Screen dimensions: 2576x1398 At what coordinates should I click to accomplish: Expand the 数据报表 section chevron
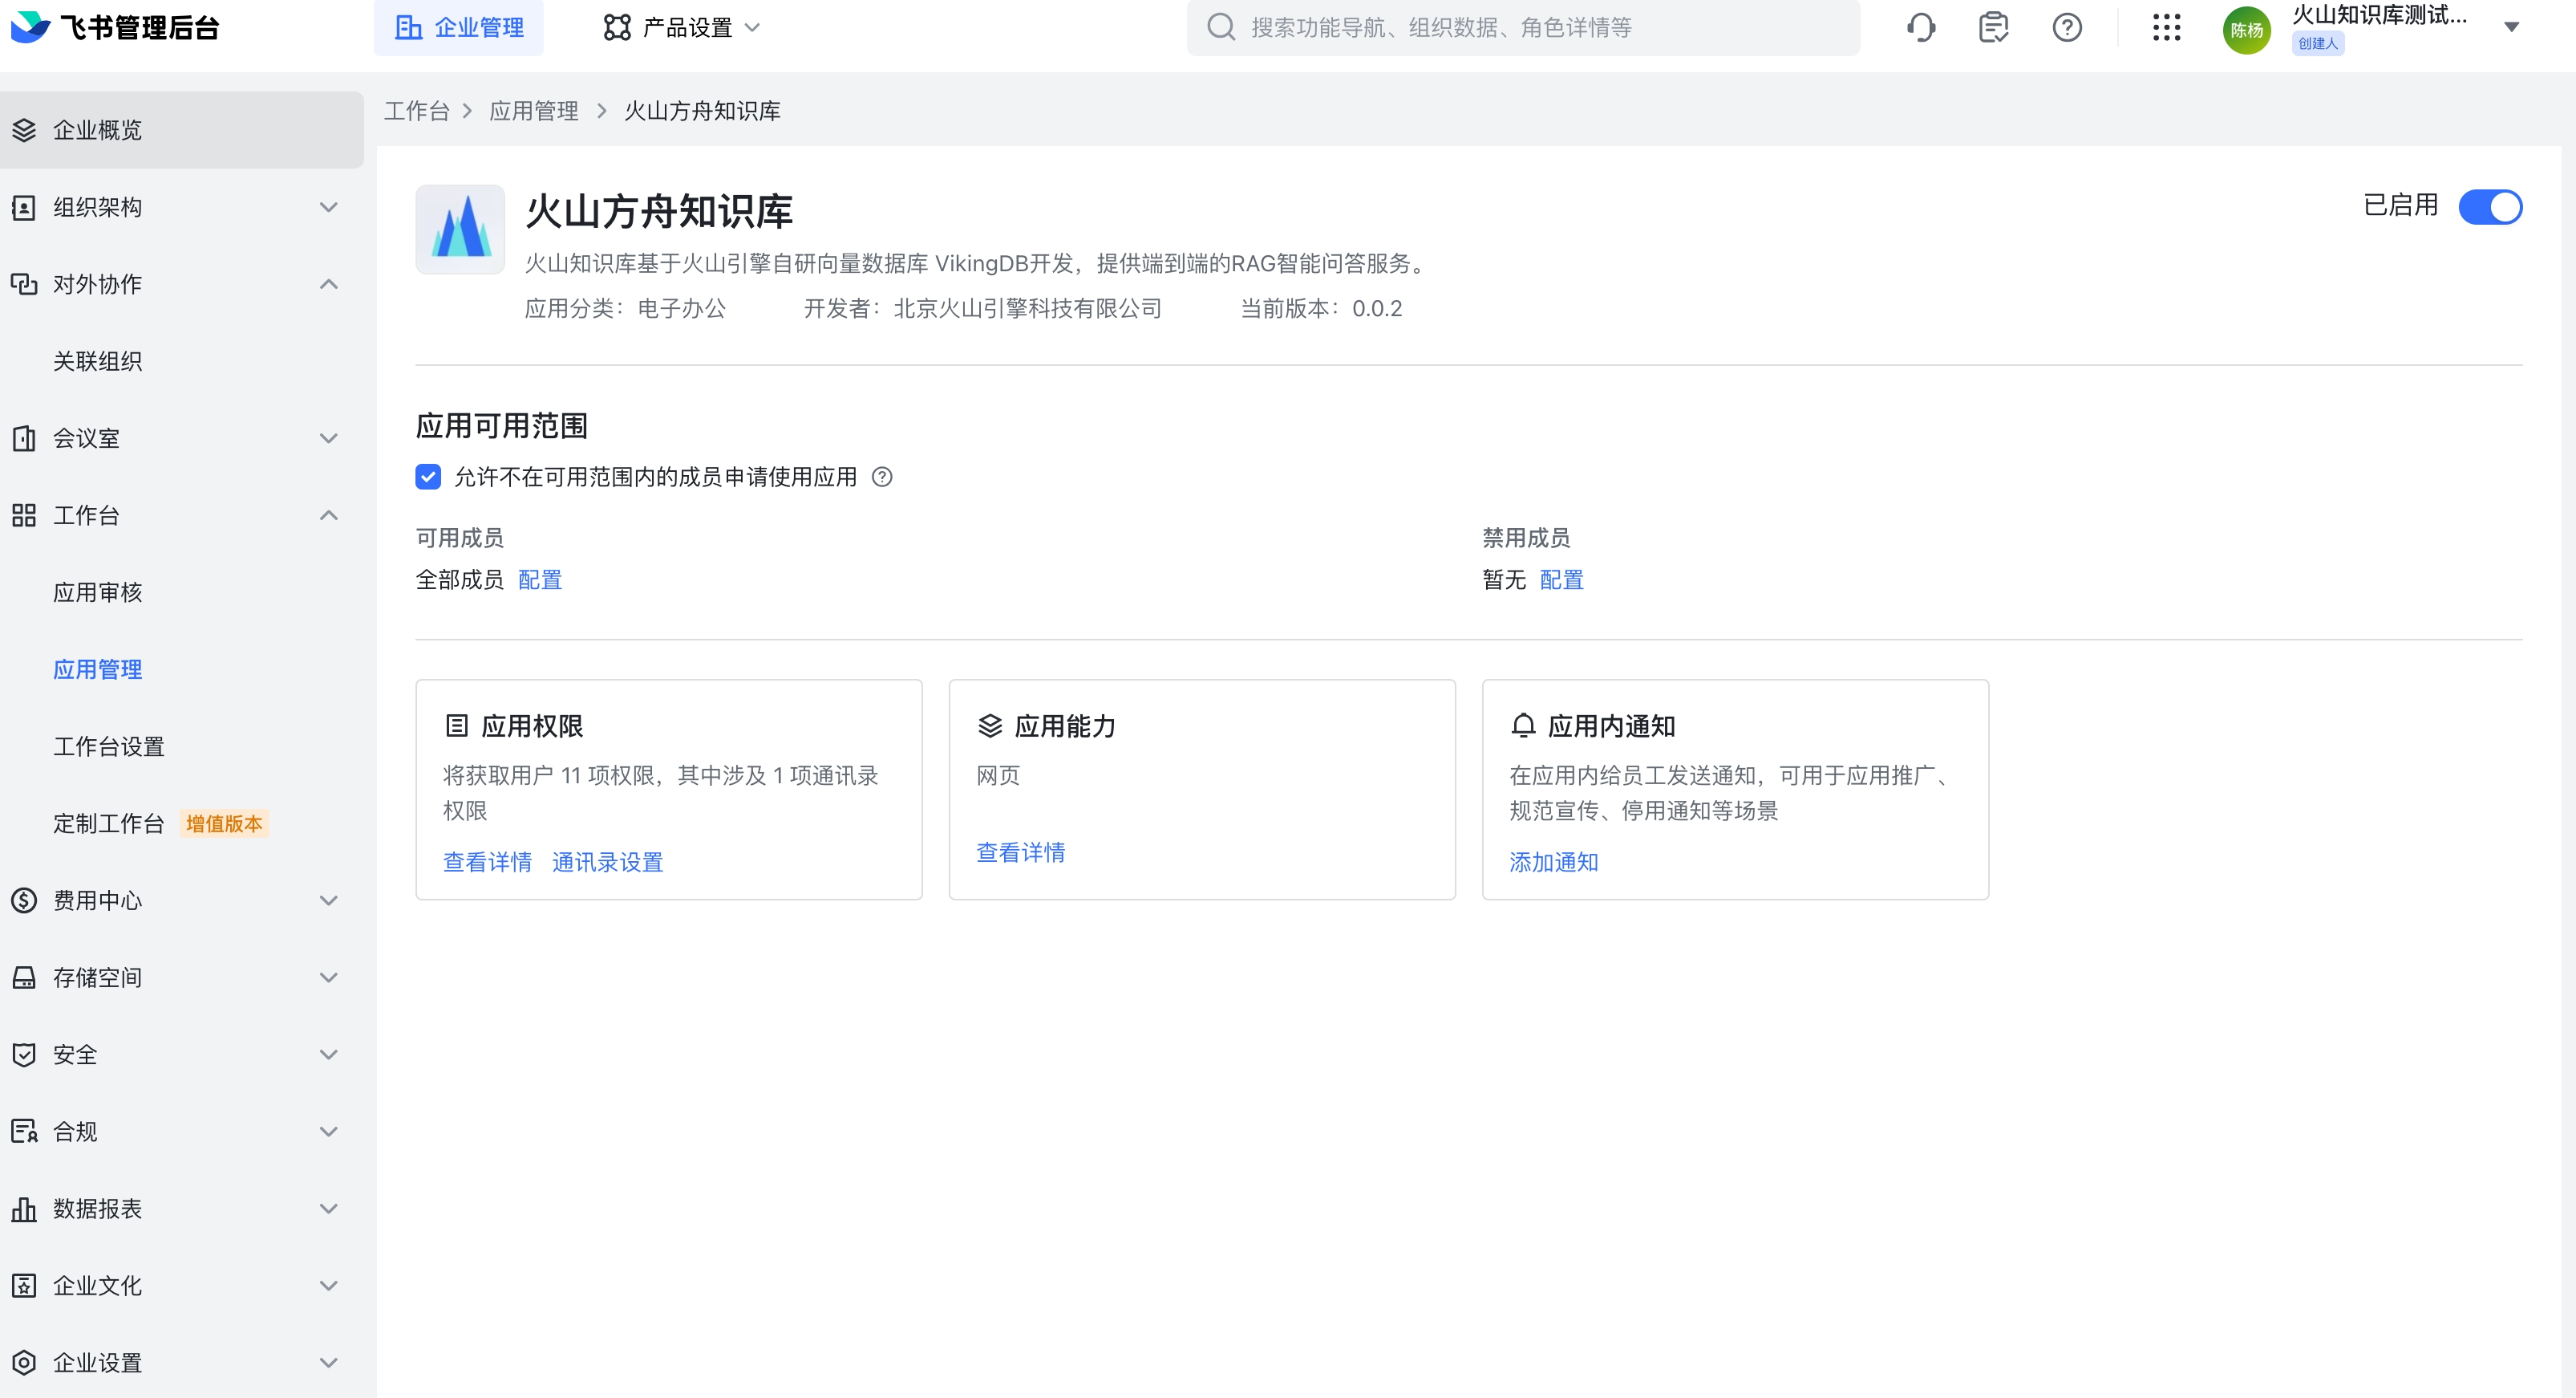point(328,1209)
